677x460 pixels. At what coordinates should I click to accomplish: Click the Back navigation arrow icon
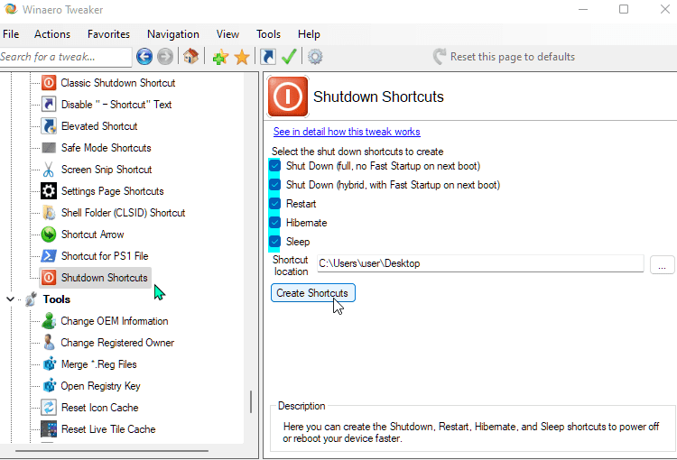[144, 57]
